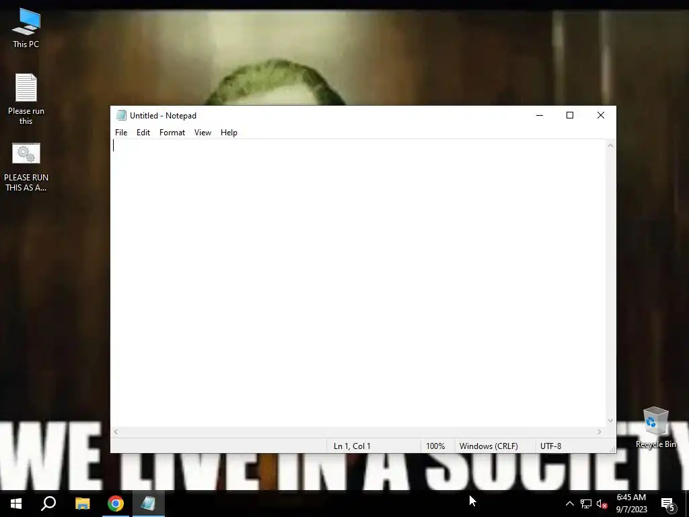Viewport: 689px width, 517px height.
Task: Click the UTF-8 encoding status entry
Action: click(550, 446)
